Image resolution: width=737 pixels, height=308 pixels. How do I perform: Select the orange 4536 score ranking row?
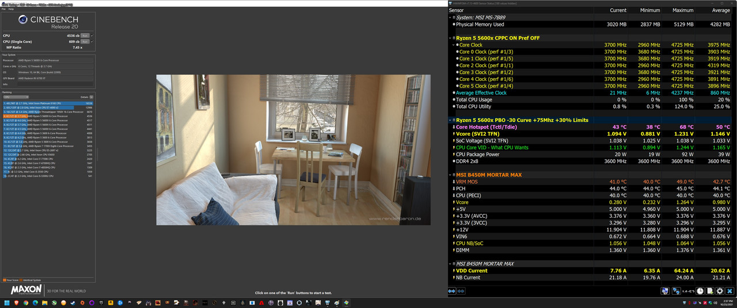(x=48, y=116)
